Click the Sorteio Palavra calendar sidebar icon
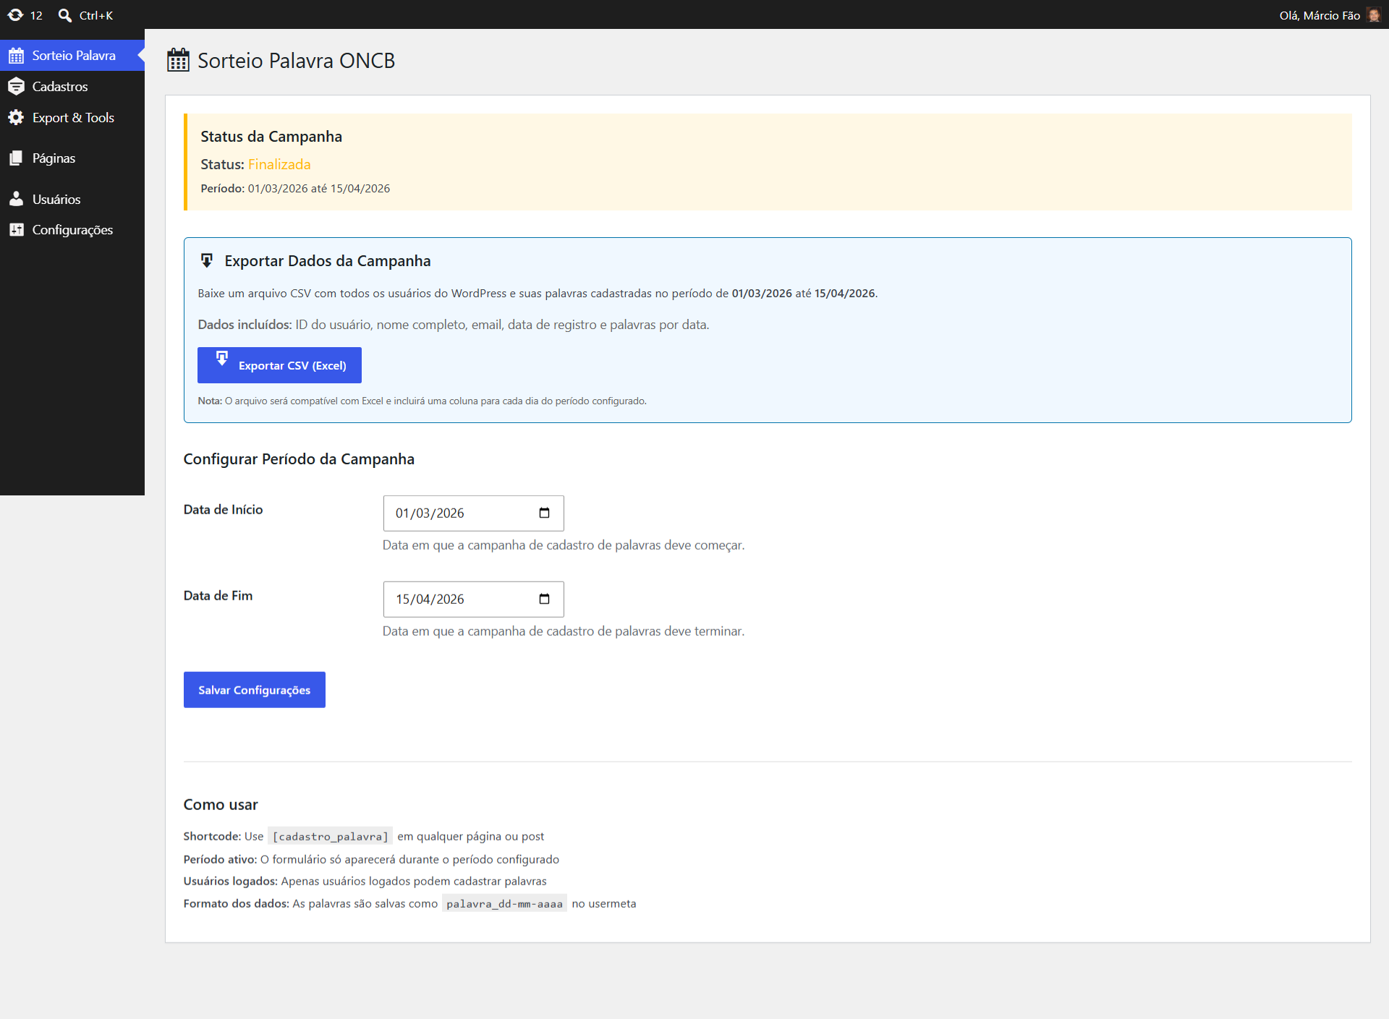 click(x=16, y=56)
